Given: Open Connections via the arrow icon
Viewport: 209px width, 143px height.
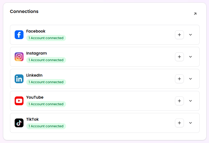Looking at the screenshot, I should (195, 14).
